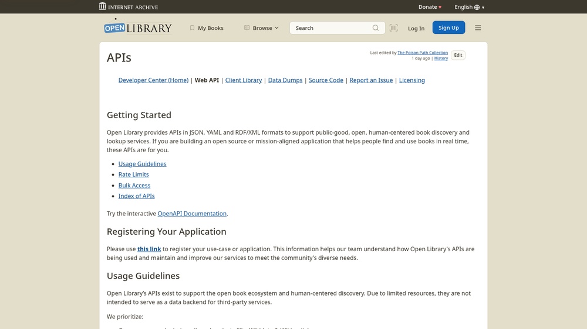The width and height of the screenshot is (587, 329).
Task: Click 'this link' to register application
Action: [x=149, y=249]
